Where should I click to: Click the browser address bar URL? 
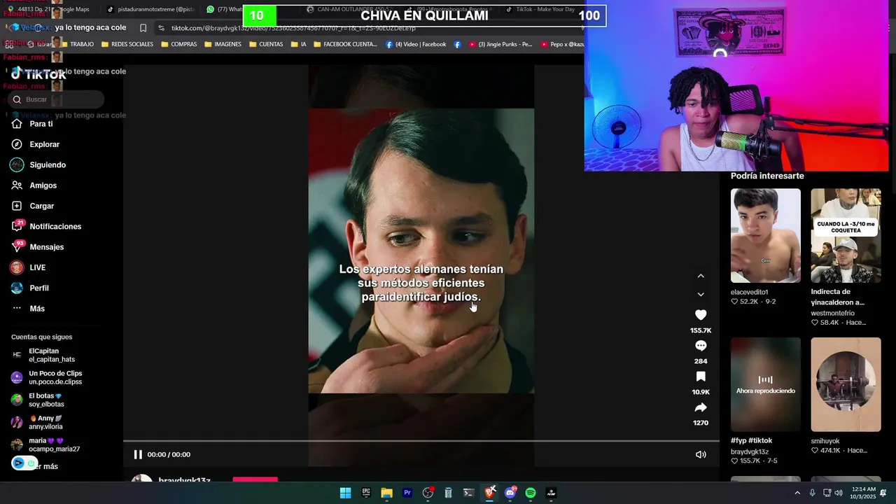point(294,28)
